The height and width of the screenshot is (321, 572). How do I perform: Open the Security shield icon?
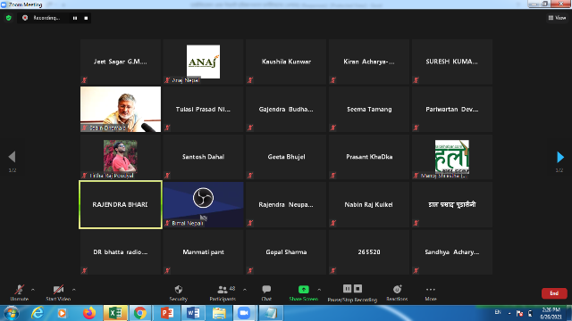click(179, 290)
